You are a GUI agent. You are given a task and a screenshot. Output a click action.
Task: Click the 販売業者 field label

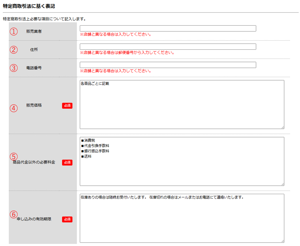(x=34, y=32)
